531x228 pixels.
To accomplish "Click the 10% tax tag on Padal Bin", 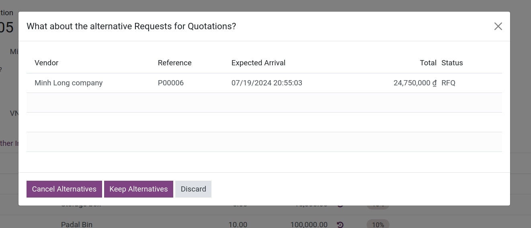I will tap(378, 224).
